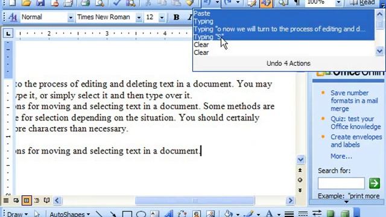Open Create envelopes and labels link

[356, 140]
